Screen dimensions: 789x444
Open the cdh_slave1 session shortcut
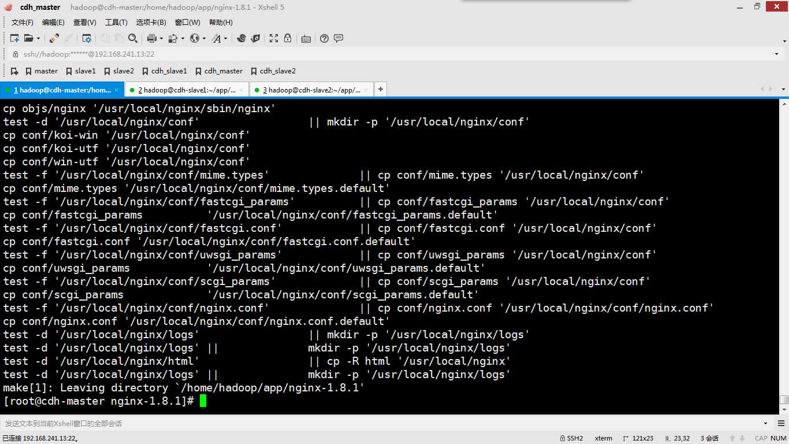click(164, 71)
